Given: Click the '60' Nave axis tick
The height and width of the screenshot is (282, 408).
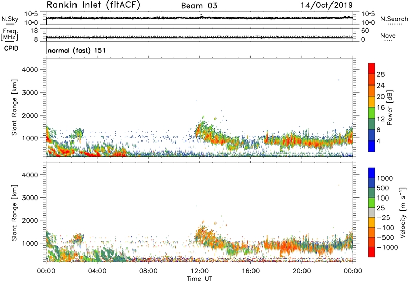Looking at the screenshot, I should pyautogui.click(x=365, y=31).
